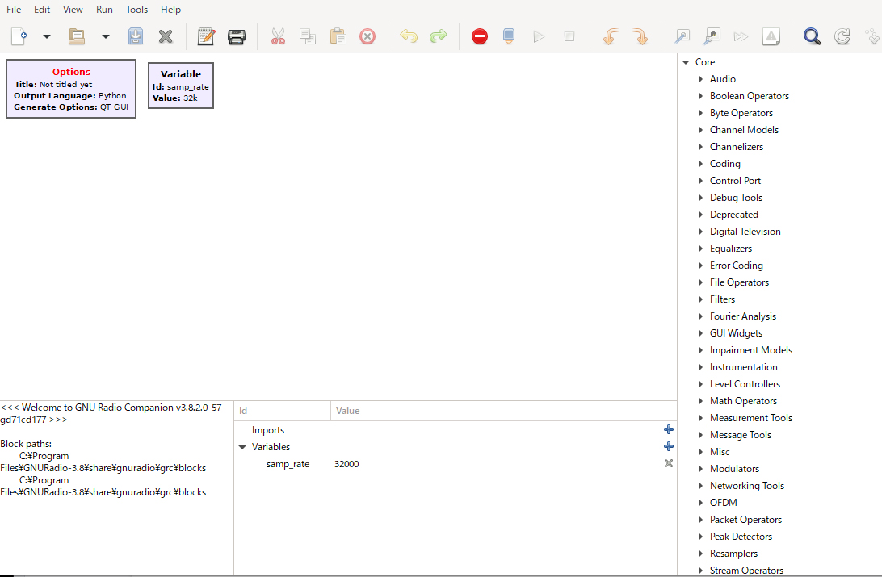Image resolution: width=882 pixels, height=577 pixels.
Task: Redo action green arrow
Action: click(x=439, y=36)
